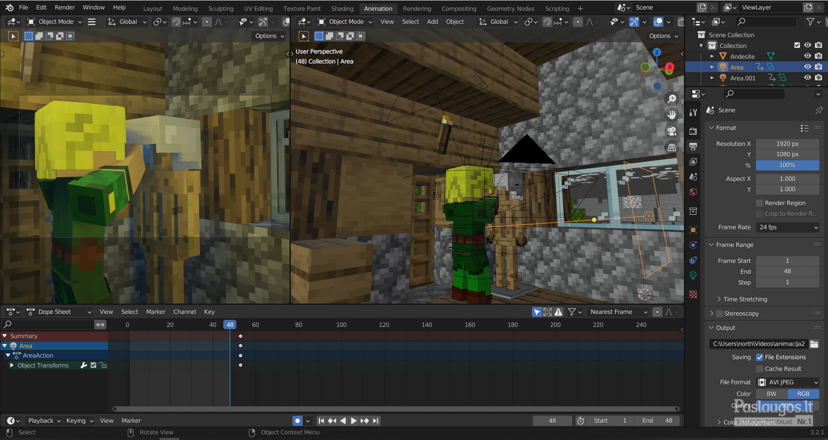The image size is (828, 440).
Task: Enable the Stereoscopy panel checkbox
Action: (719, 313)
